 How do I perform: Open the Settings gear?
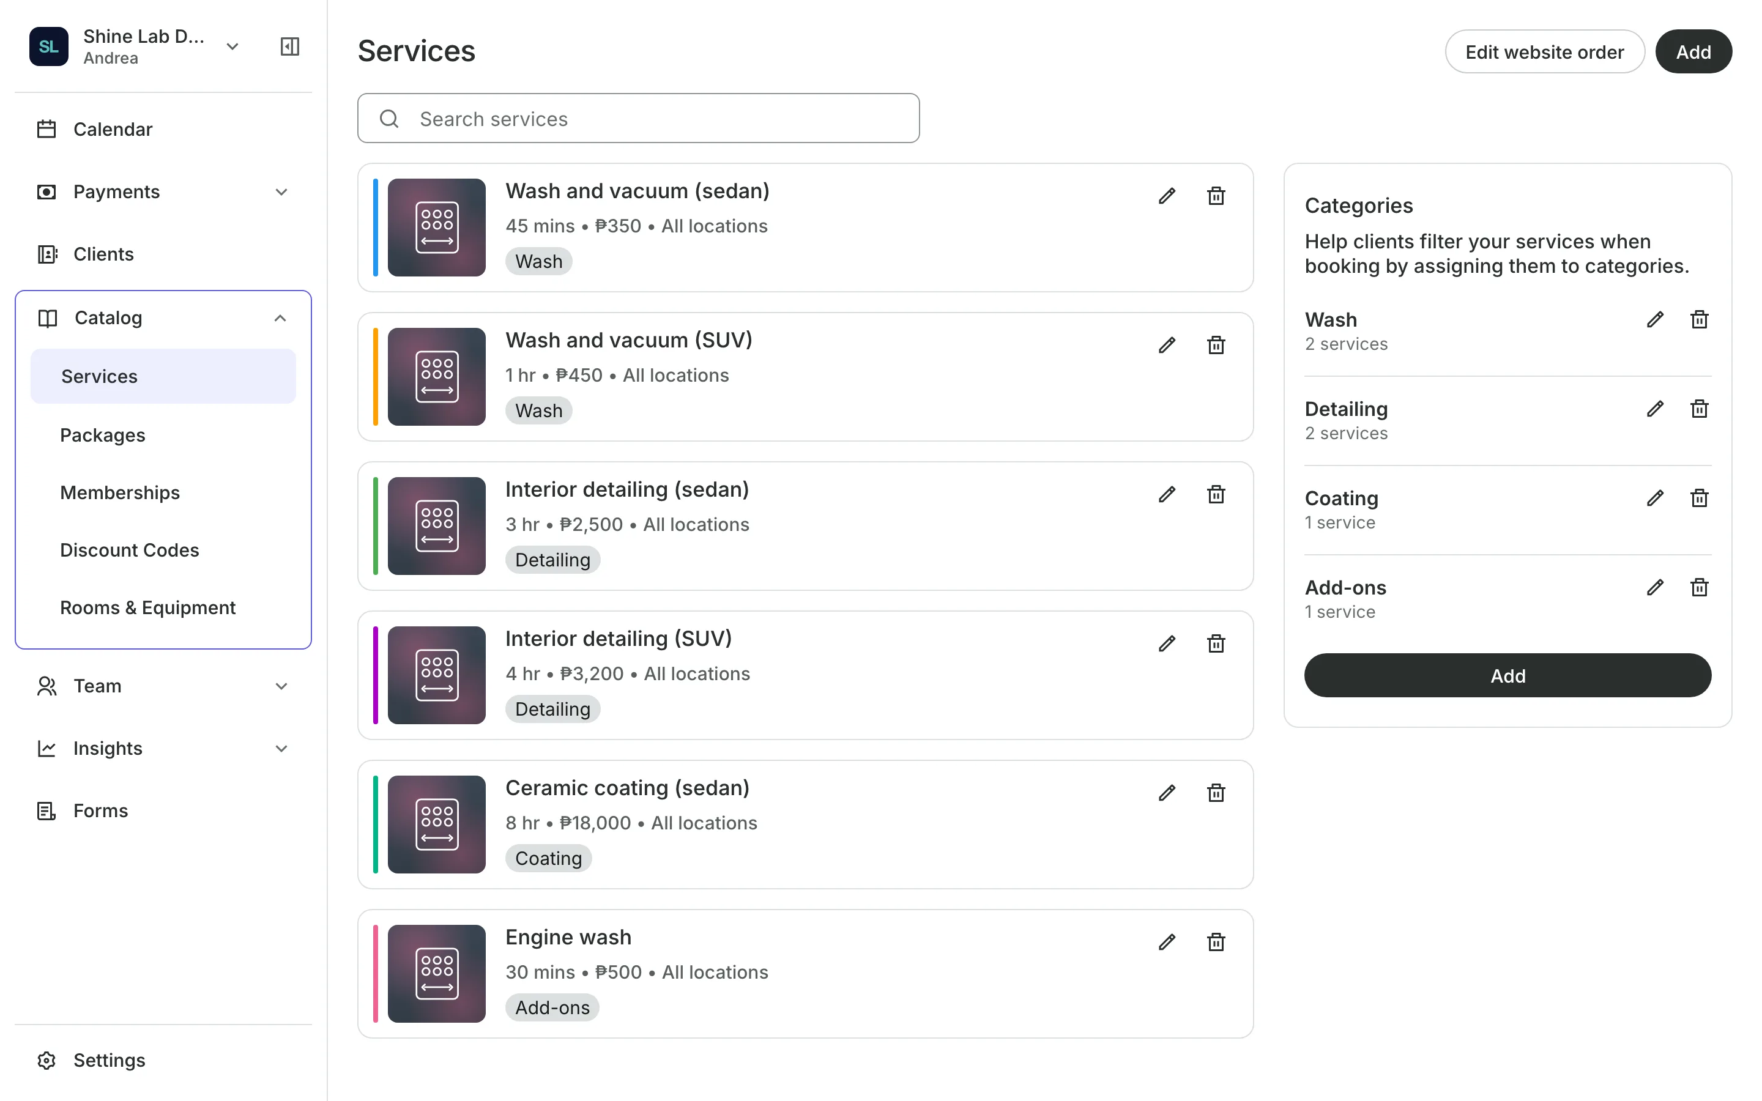[x=46, y=1060]
